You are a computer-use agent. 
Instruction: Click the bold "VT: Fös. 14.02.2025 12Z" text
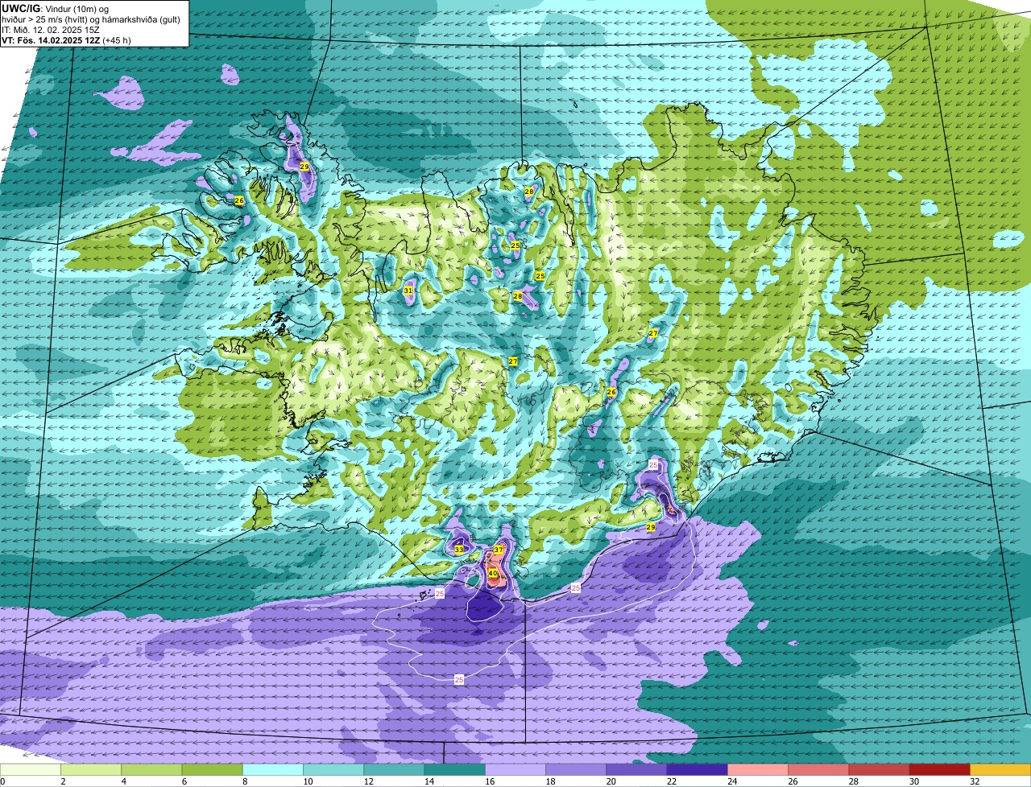coord(51,40)
